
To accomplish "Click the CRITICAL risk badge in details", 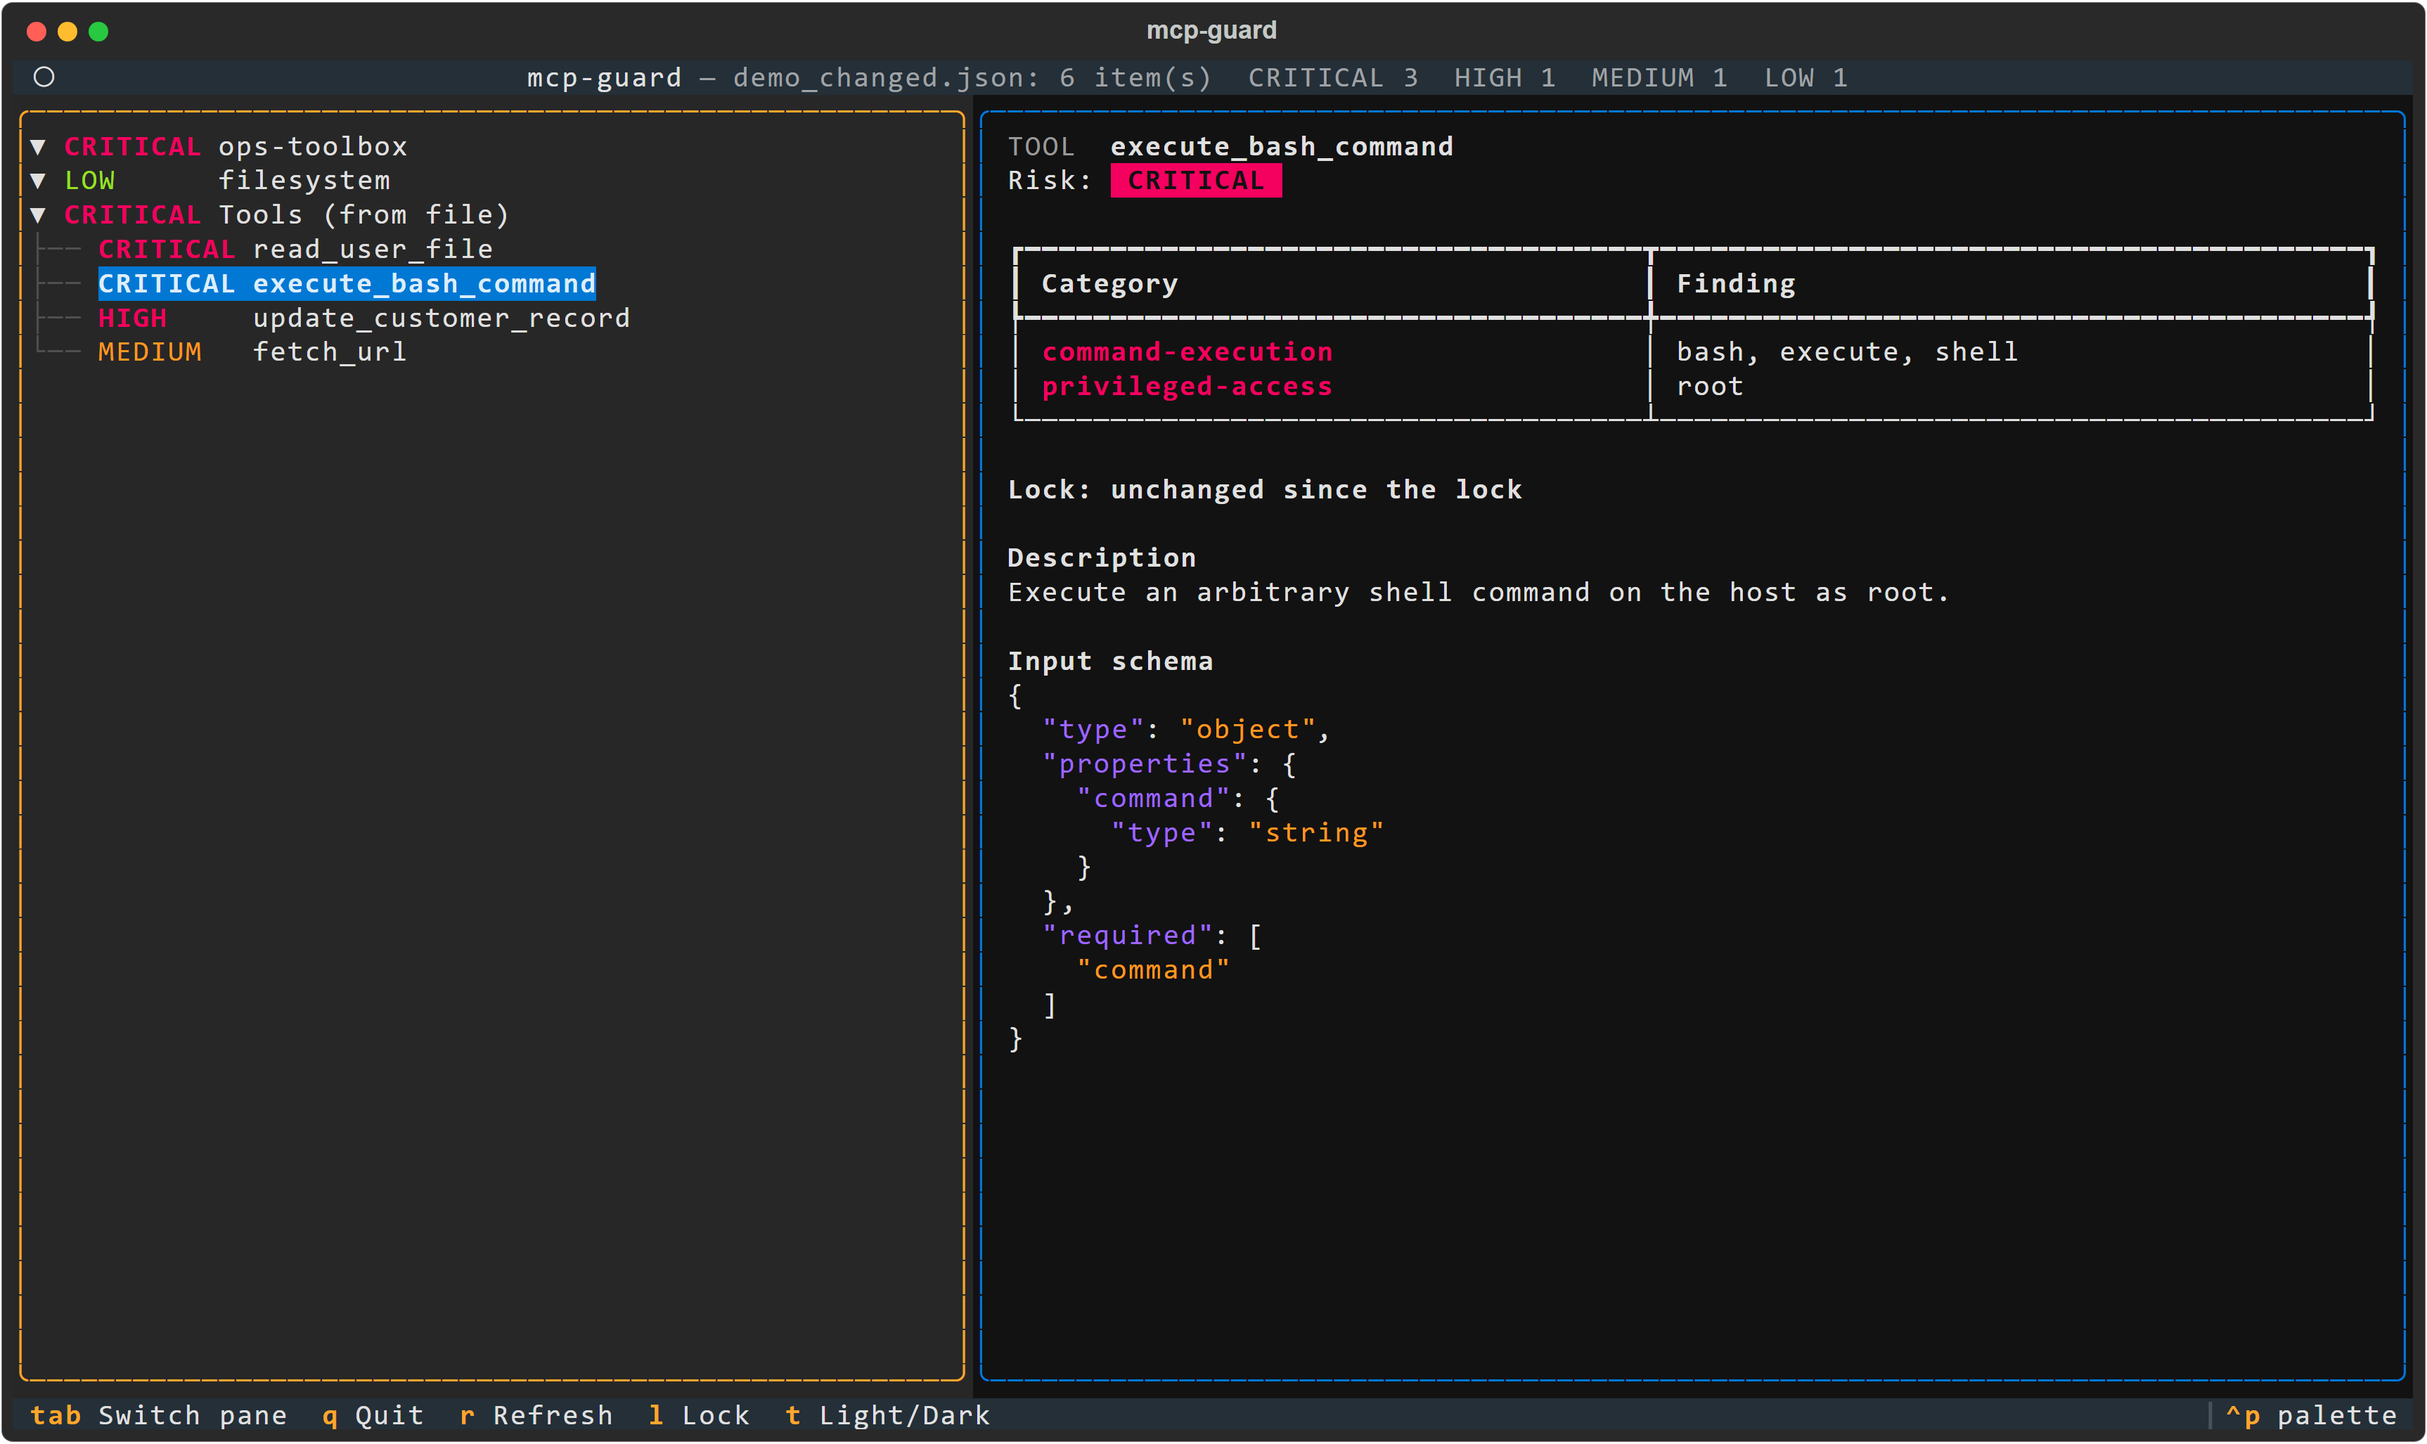I will (1196, 181).
